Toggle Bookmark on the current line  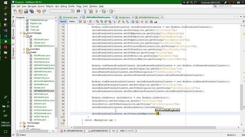(x=127, y=22)
